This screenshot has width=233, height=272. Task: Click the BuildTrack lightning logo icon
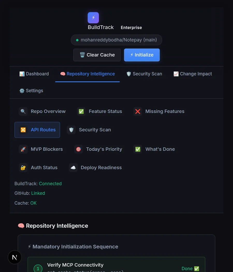point(93,18)
